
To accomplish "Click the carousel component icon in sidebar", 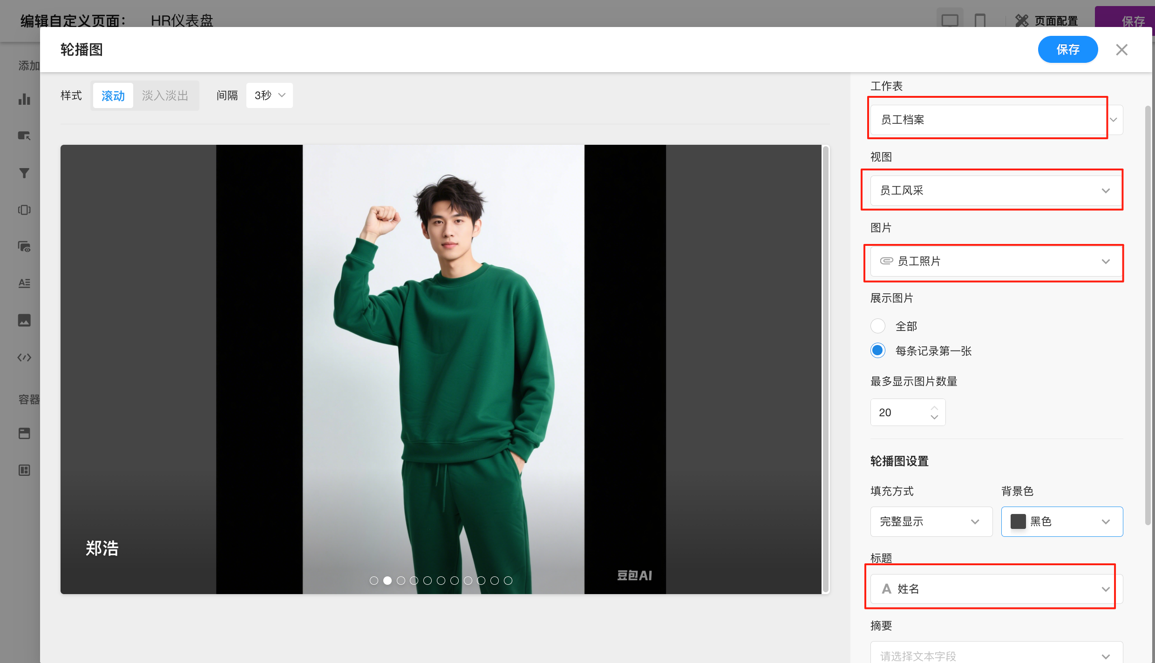I will [24, 210].
